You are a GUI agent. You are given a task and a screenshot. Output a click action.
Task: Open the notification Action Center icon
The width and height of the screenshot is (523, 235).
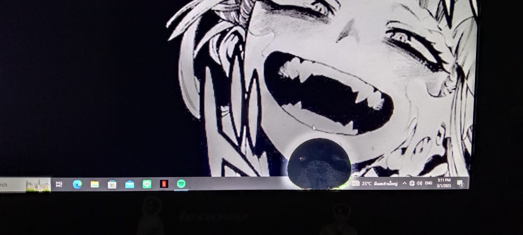460,183
